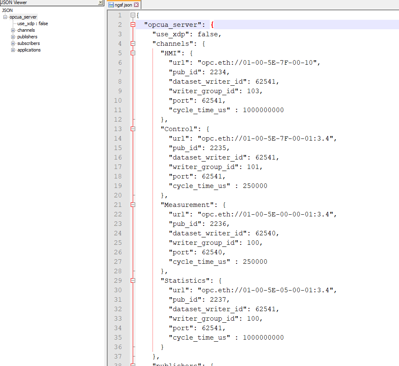This screenshot has height=366, width=399.
Task: Click line number 11 in the margin
Action: pyautogui.click(x=118, y=110)
